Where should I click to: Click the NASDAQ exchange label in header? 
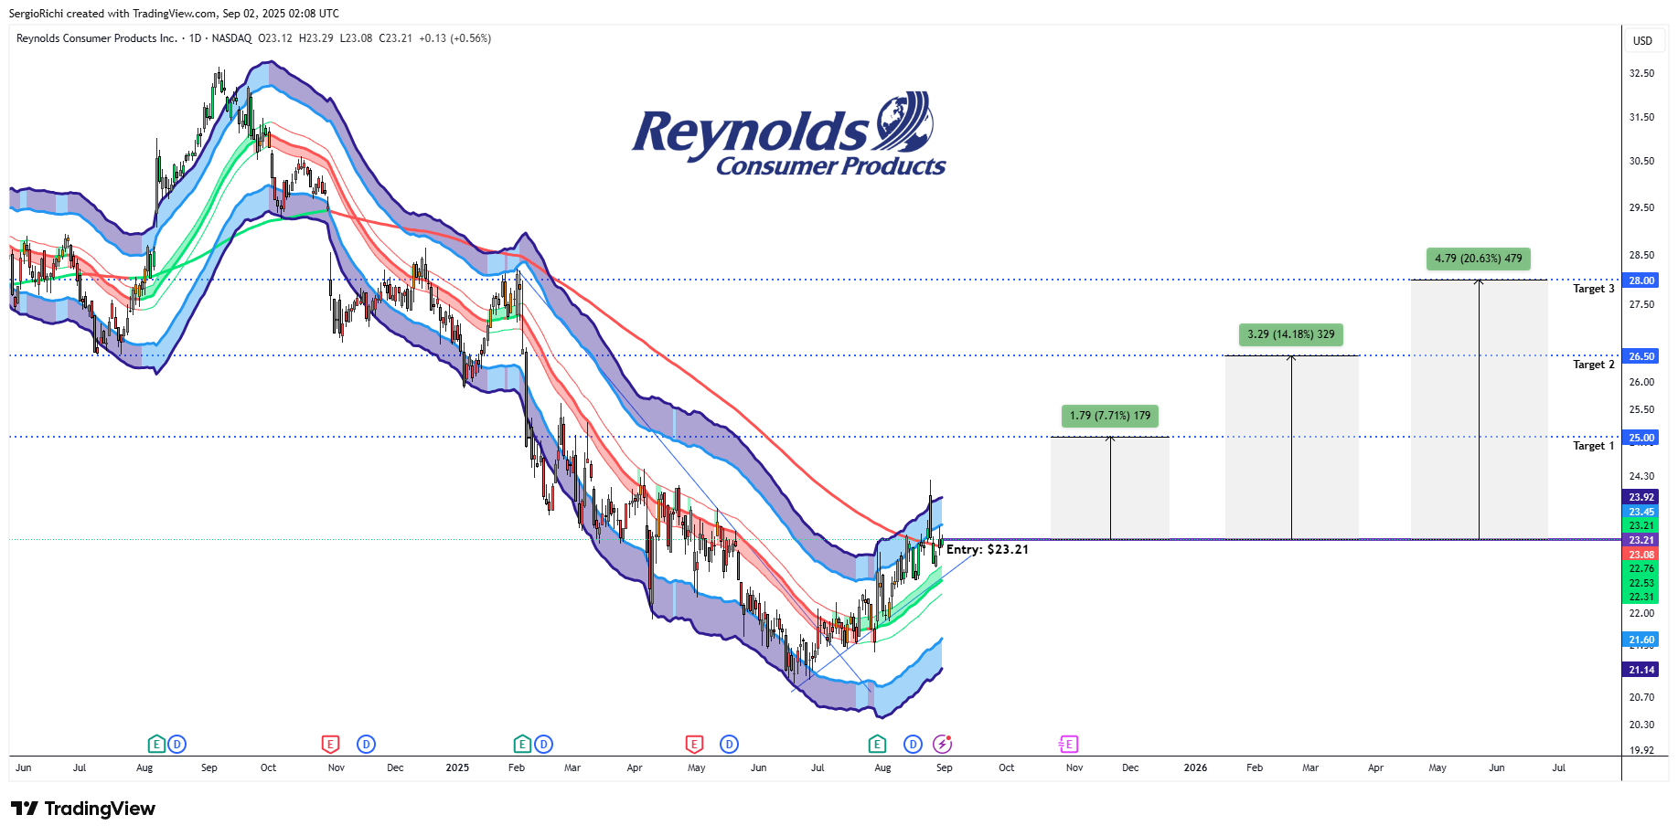(231, 38)
